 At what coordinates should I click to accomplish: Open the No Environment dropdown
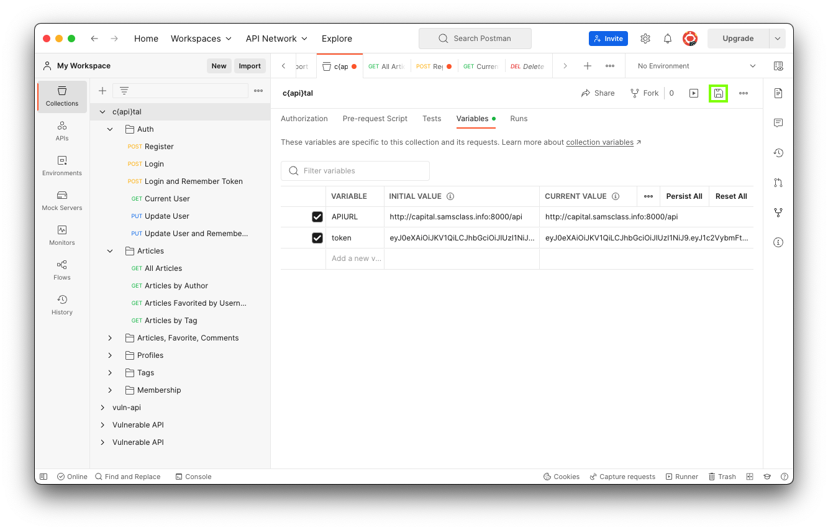click(x=696, y=66)
